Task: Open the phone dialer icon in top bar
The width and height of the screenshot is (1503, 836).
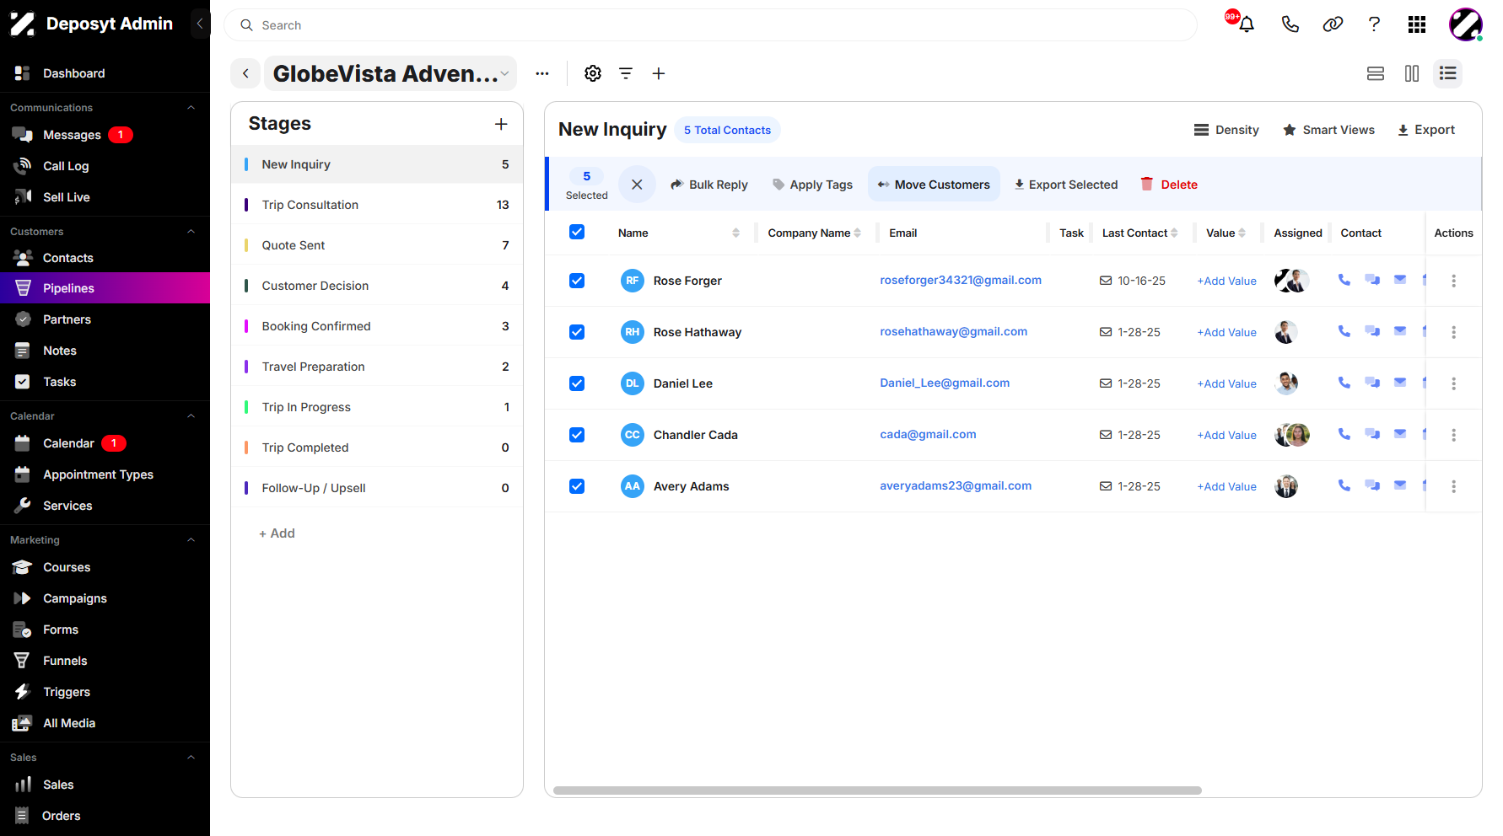Action: 1290,24
